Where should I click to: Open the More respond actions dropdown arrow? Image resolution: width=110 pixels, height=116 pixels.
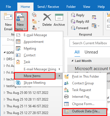click(99, 26)
